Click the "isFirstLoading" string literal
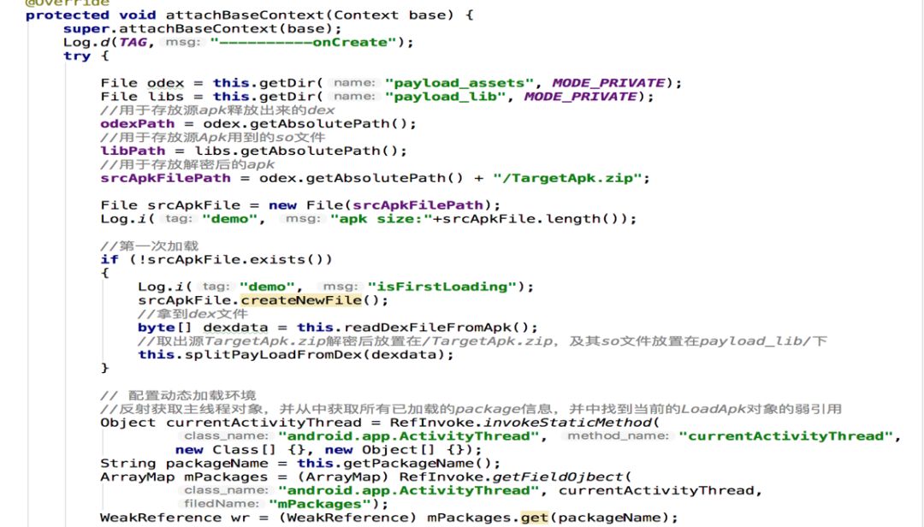Image resolution: width=924 pixels, height=527 pixels. pos(442,287)
